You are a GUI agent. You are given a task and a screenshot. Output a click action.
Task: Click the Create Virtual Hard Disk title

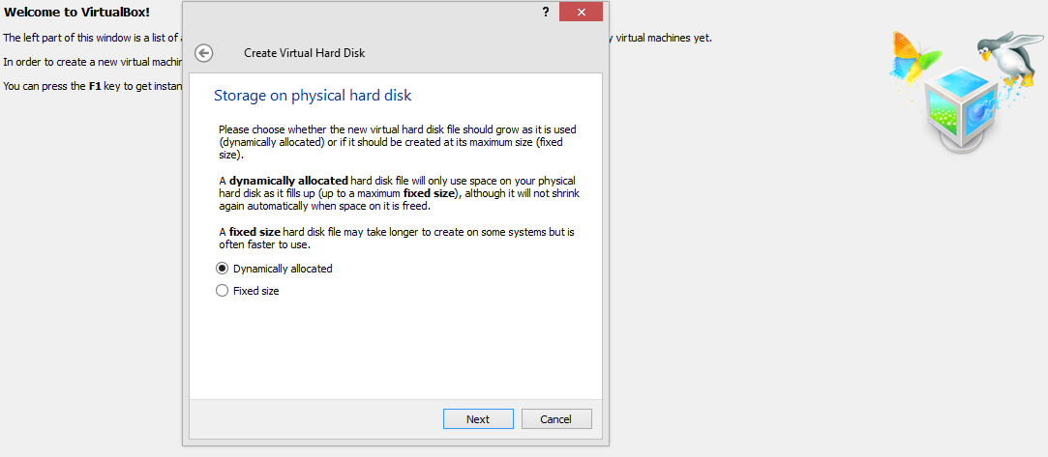tap(304, 53)
